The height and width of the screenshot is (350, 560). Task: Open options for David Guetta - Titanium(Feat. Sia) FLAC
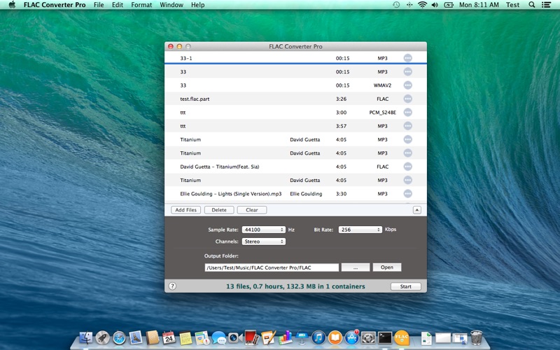click(407, 167)
